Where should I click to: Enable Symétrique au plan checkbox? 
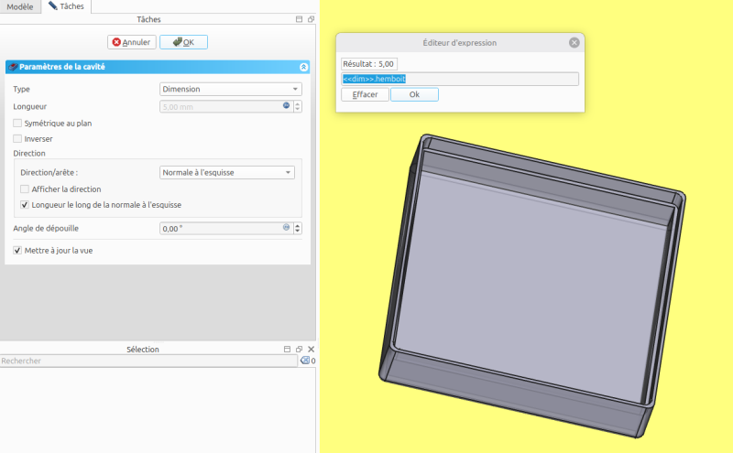click(x=17, y=123)
